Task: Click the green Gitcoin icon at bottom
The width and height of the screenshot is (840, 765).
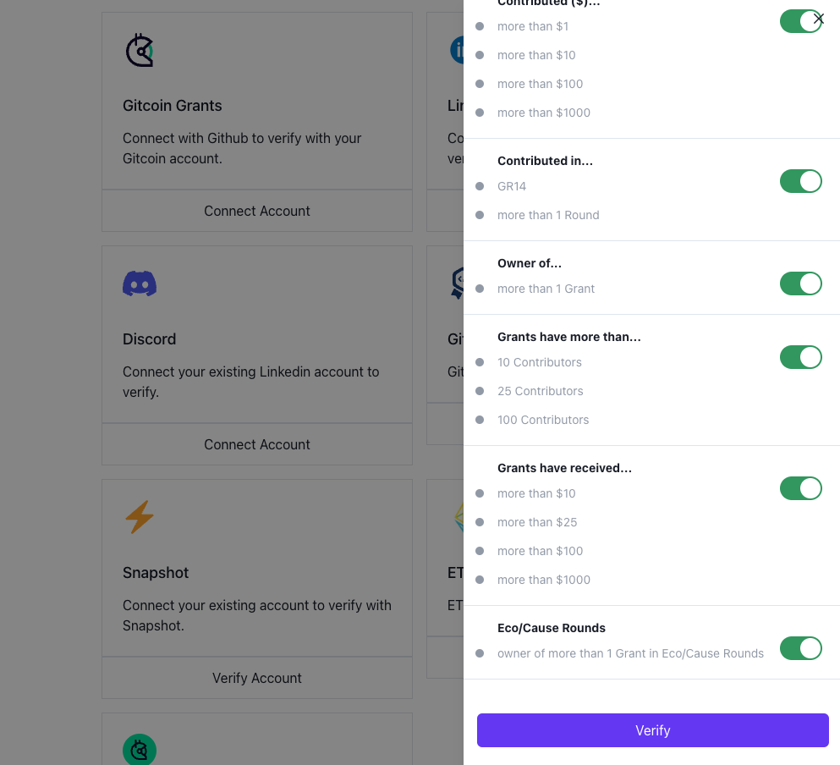Action: [x=140, y=749]
